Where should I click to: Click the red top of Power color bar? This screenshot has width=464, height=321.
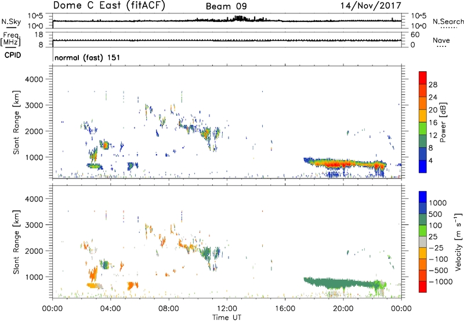coord(423,76)
